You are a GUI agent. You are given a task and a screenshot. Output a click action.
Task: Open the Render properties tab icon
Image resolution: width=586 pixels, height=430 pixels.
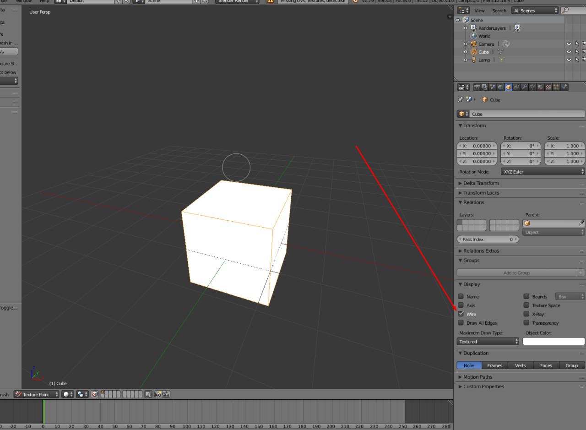(x=477, y=87)
